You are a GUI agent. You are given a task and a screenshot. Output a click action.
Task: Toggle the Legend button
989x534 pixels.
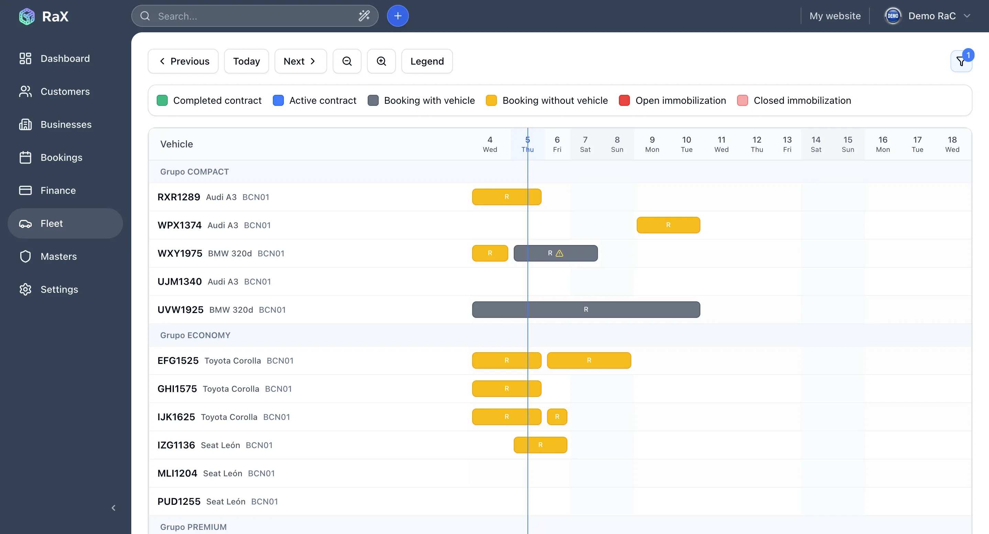[x=427, y=61]
